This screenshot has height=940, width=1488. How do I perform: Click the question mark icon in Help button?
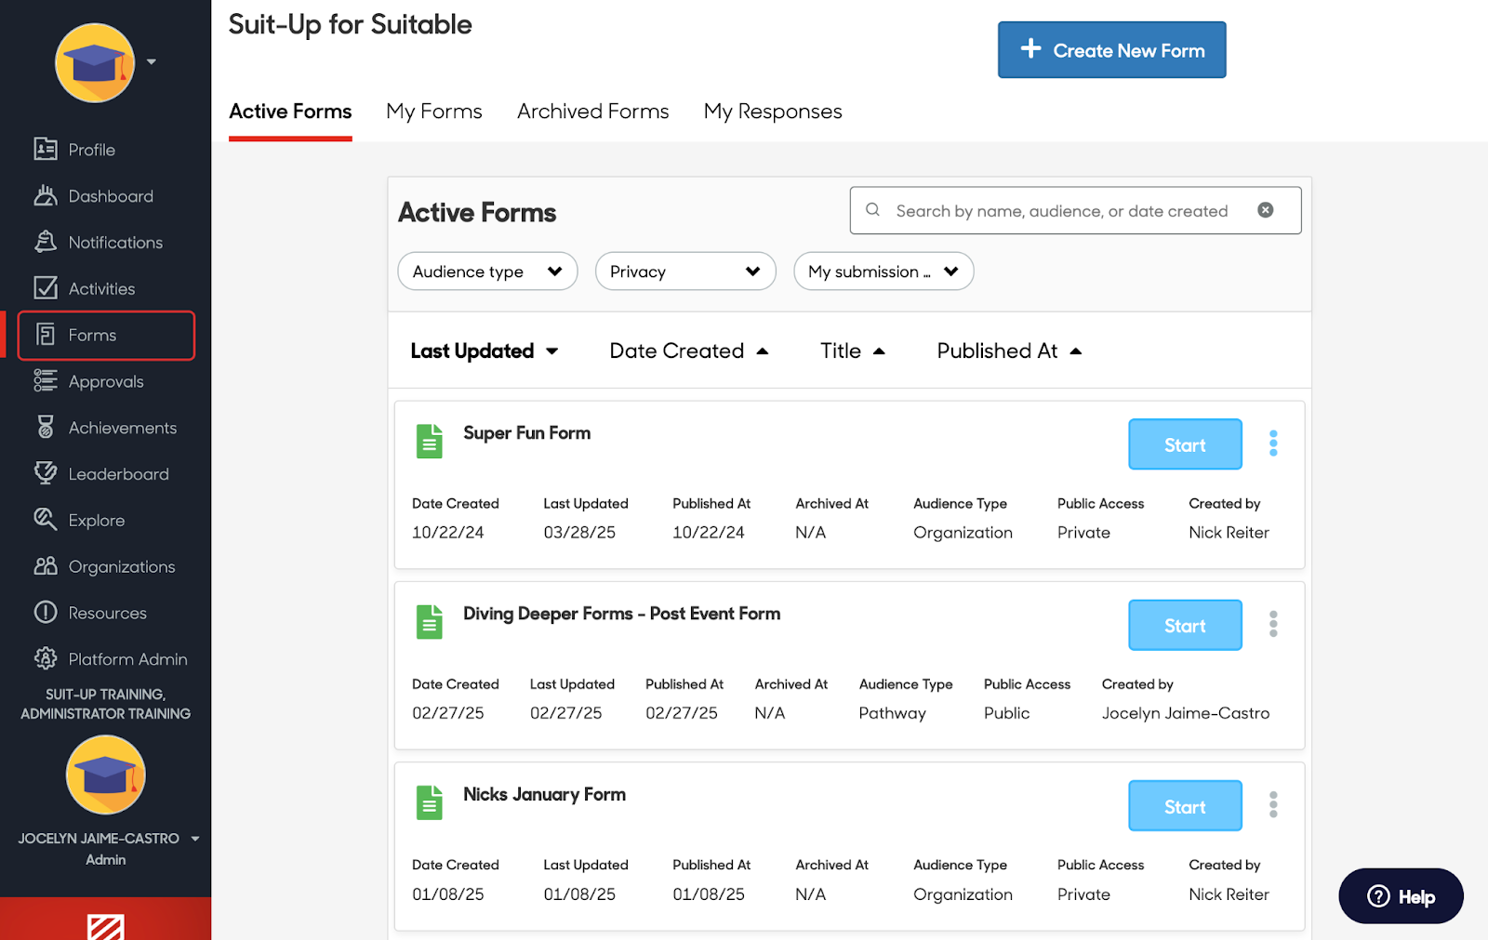[1378, 896]
